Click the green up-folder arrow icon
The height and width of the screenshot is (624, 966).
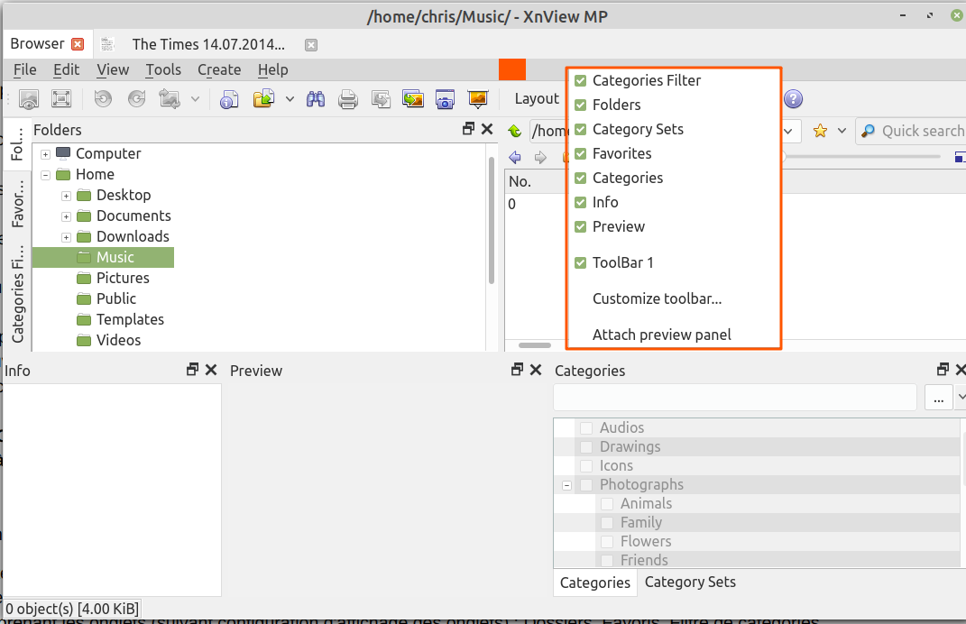click(x=515, y=132)
